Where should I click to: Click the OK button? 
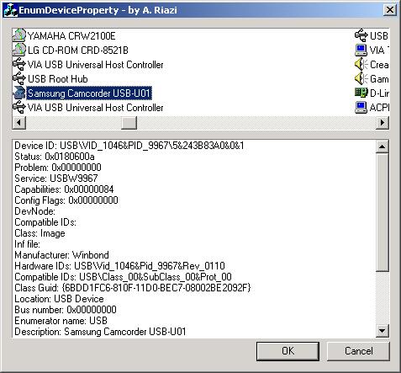(288, 351)
